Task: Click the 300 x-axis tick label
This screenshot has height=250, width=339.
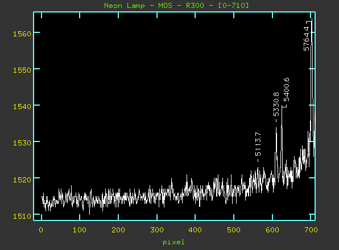Action: pyautogui.click(x=157, y=230)
